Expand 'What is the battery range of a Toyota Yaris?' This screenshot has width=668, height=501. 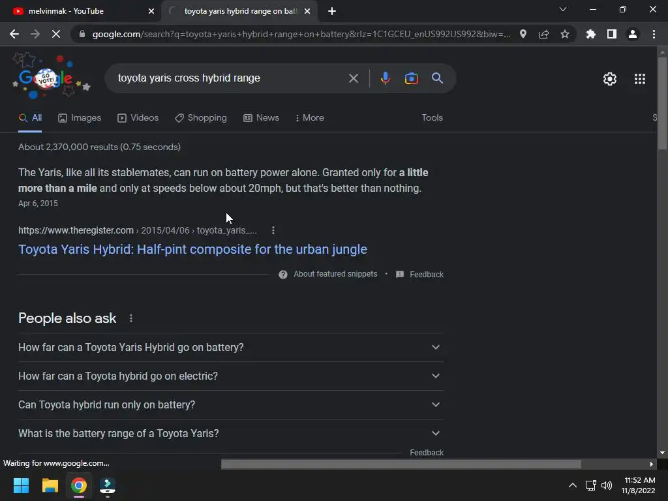230,434
